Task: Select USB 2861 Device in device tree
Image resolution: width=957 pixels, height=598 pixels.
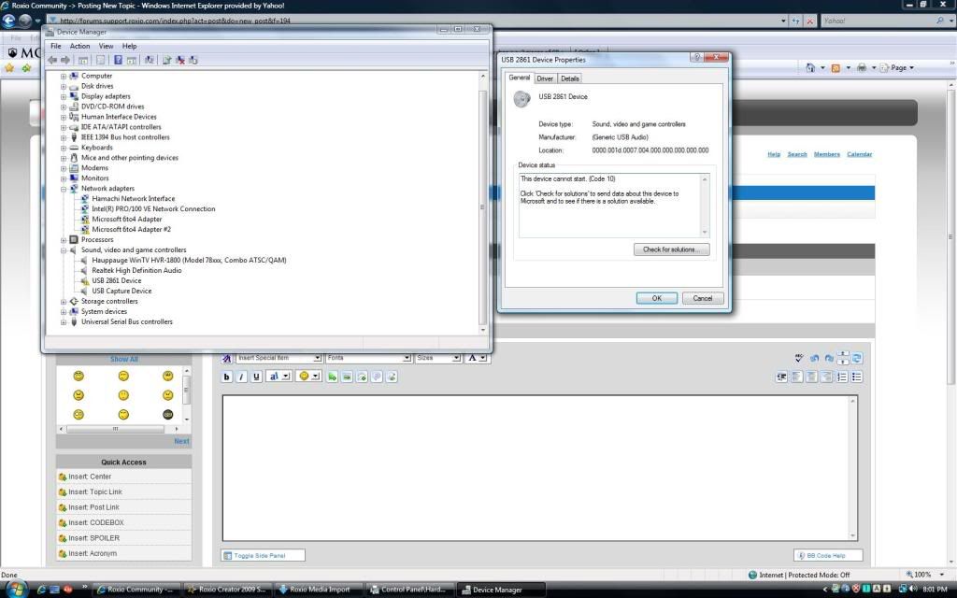Action: [117, 280]
